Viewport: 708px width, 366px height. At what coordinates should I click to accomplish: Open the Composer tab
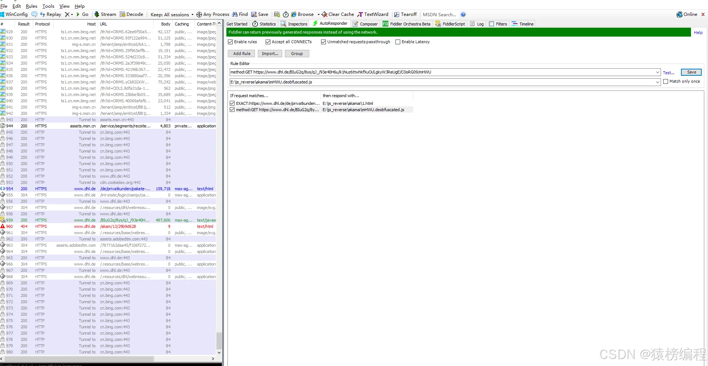[x=365, y=24]
